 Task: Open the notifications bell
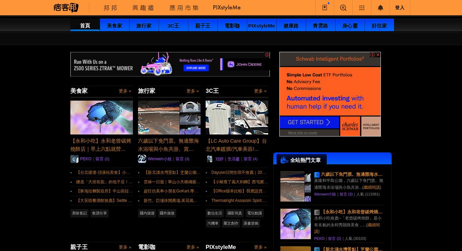pyautogui.click(x=380, y=7)
